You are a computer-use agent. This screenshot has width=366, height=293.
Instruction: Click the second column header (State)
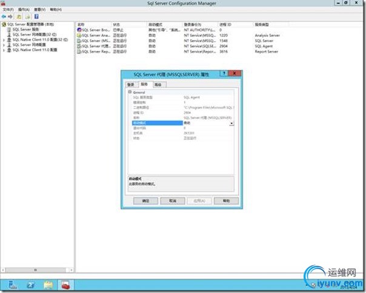[x=129, y=24]
